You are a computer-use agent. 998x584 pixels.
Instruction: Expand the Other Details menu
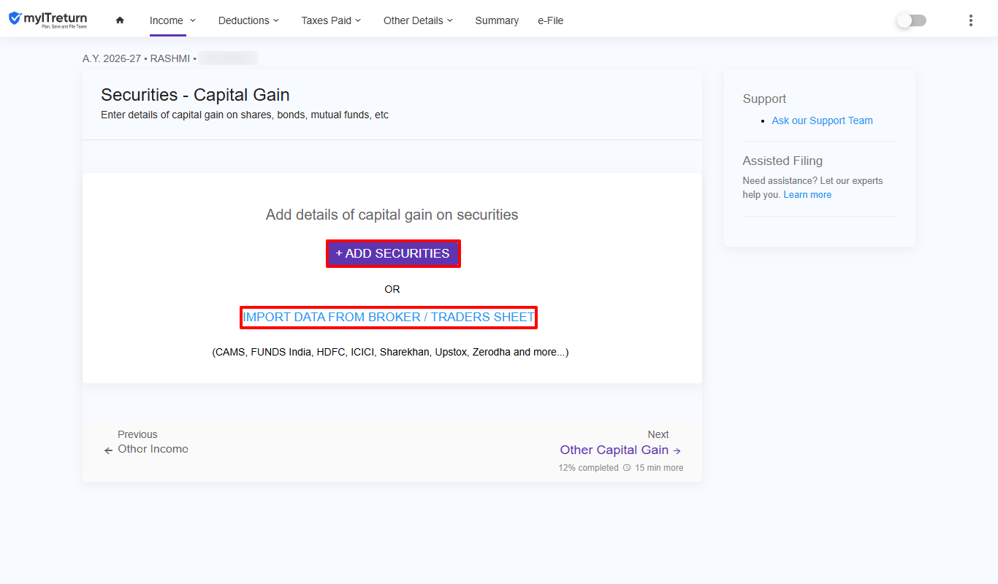(418, 20)
